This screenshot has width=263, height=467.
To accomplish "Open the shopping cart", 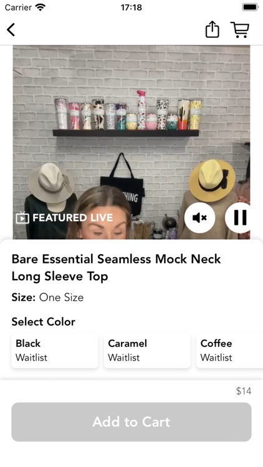I will 240,29.
